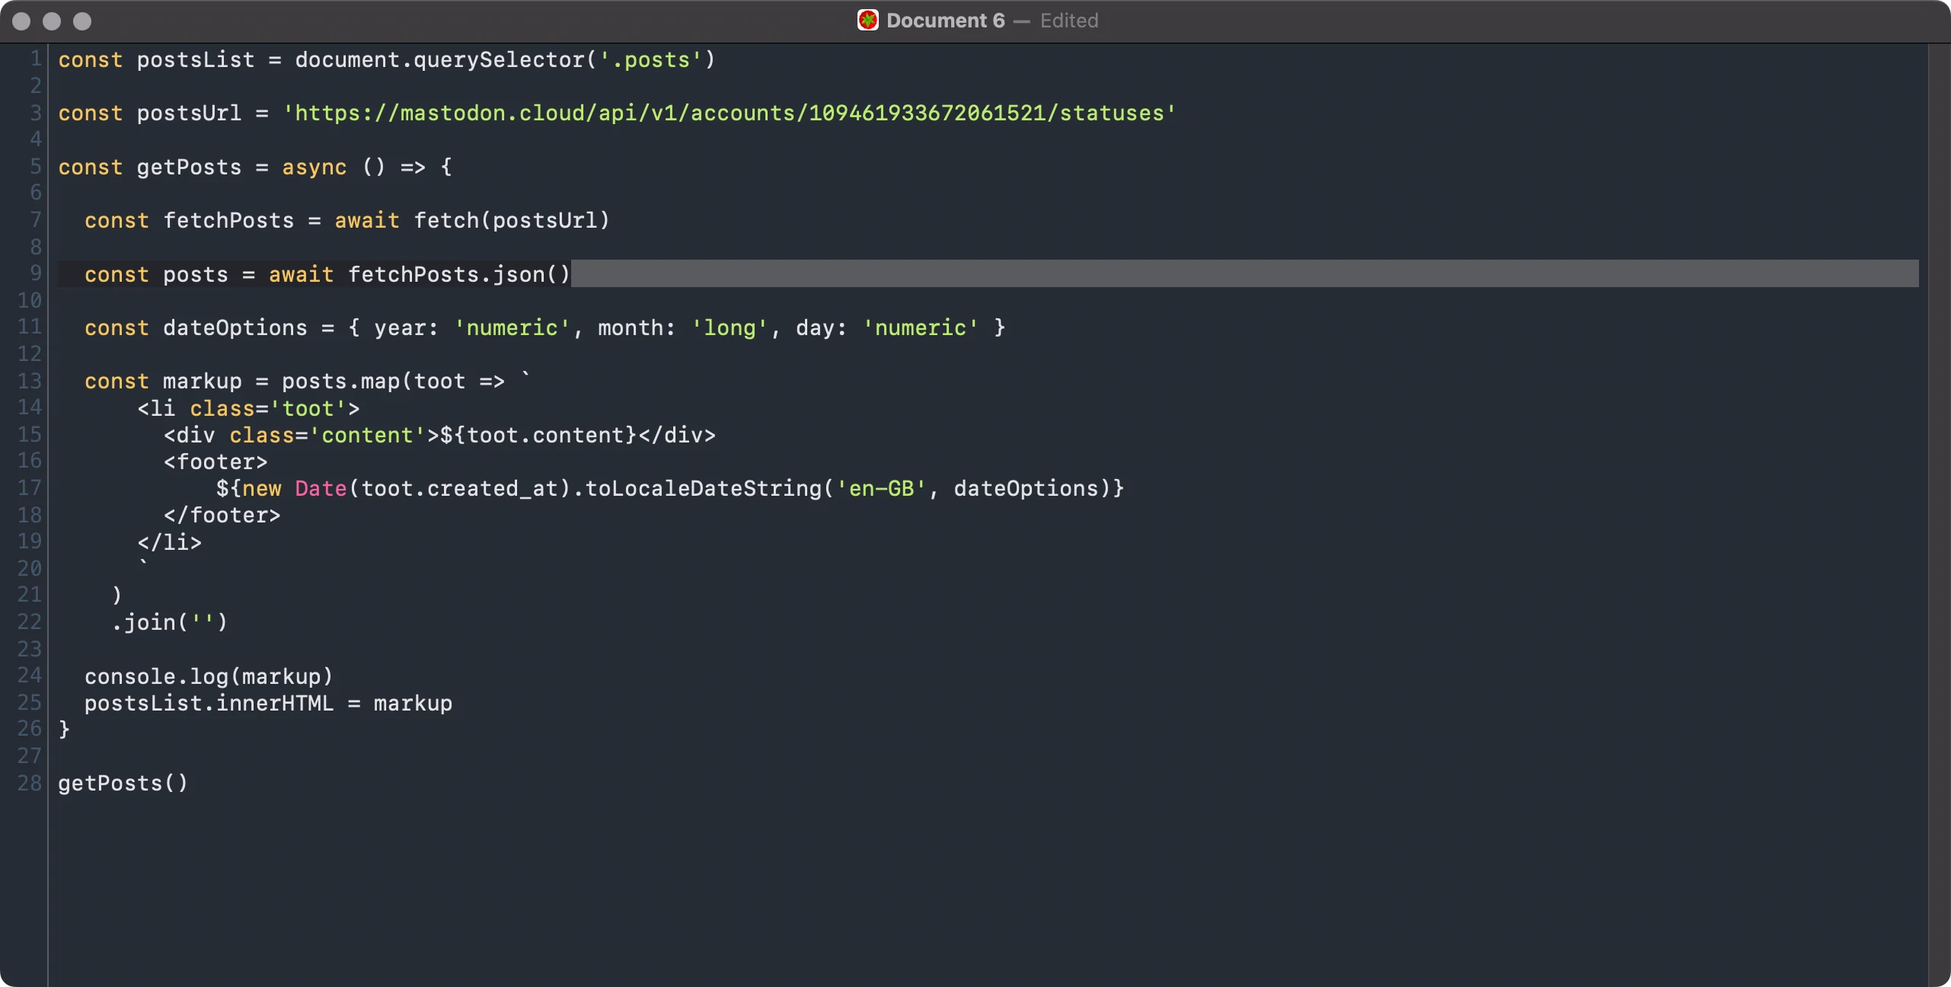Click the 'long' string on line 11
The width and height of the screenshot is (1951, 987).
point(730,328)
